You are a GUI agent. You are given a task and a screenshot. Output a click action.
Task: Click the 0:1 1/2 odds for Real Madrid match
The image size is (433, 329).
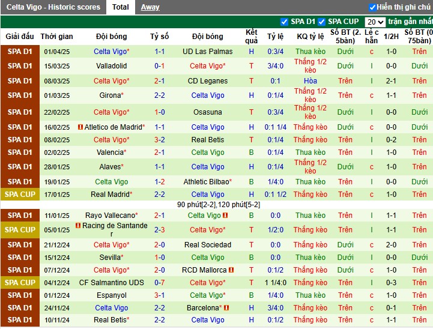275,195
